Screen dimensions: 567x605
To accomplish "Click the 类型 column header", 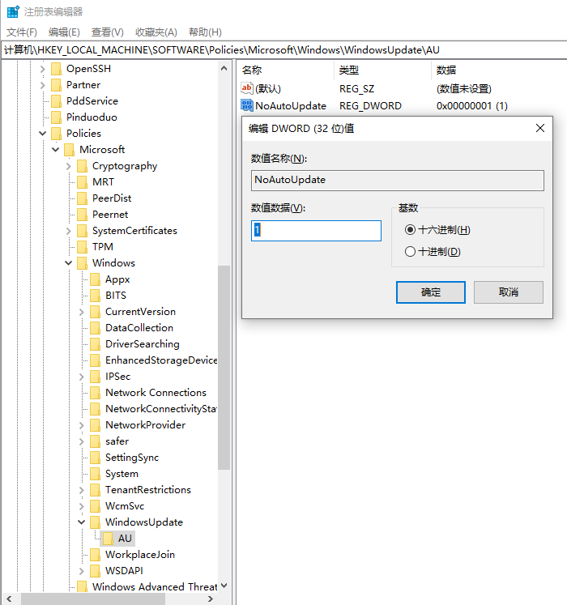I will pos(382,70).
